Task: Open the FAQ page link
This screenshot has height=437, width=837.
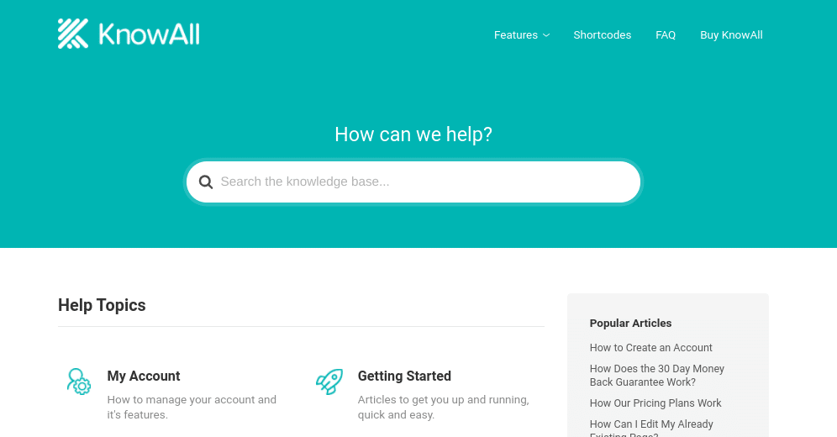Action: [x=666, y=35]
